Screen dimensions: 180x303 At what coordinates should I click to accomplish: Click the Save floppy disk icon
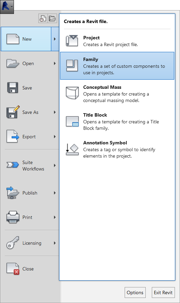click(13, 88)
